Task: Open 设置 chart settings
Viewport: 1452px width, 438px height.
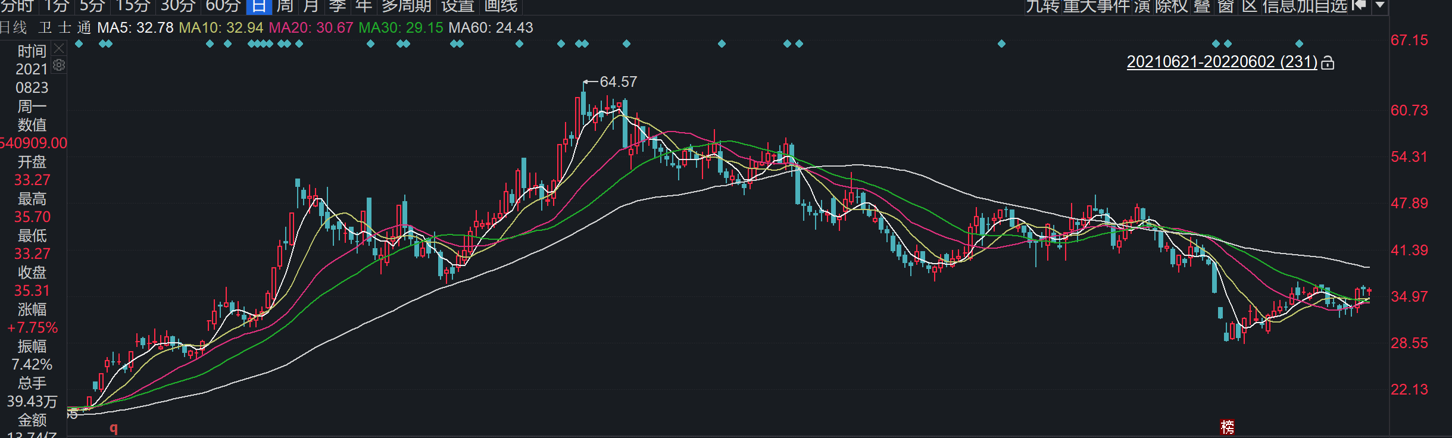Action: click(x=457, y=6)
